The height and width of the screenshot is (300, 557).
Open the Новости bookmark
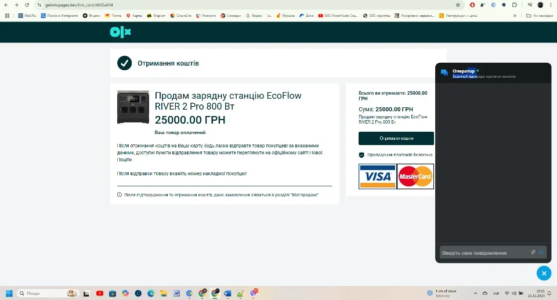pyautogui.click(x=206, y=16)
